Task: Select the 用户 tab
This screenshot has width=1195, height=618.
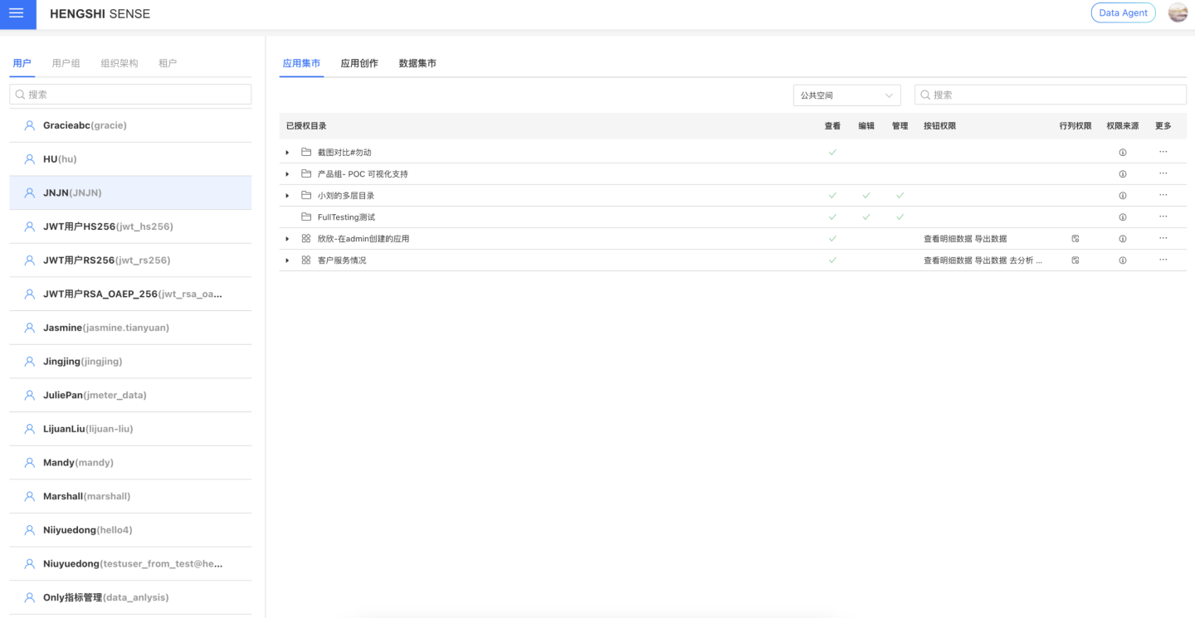Action: (22, 63)
